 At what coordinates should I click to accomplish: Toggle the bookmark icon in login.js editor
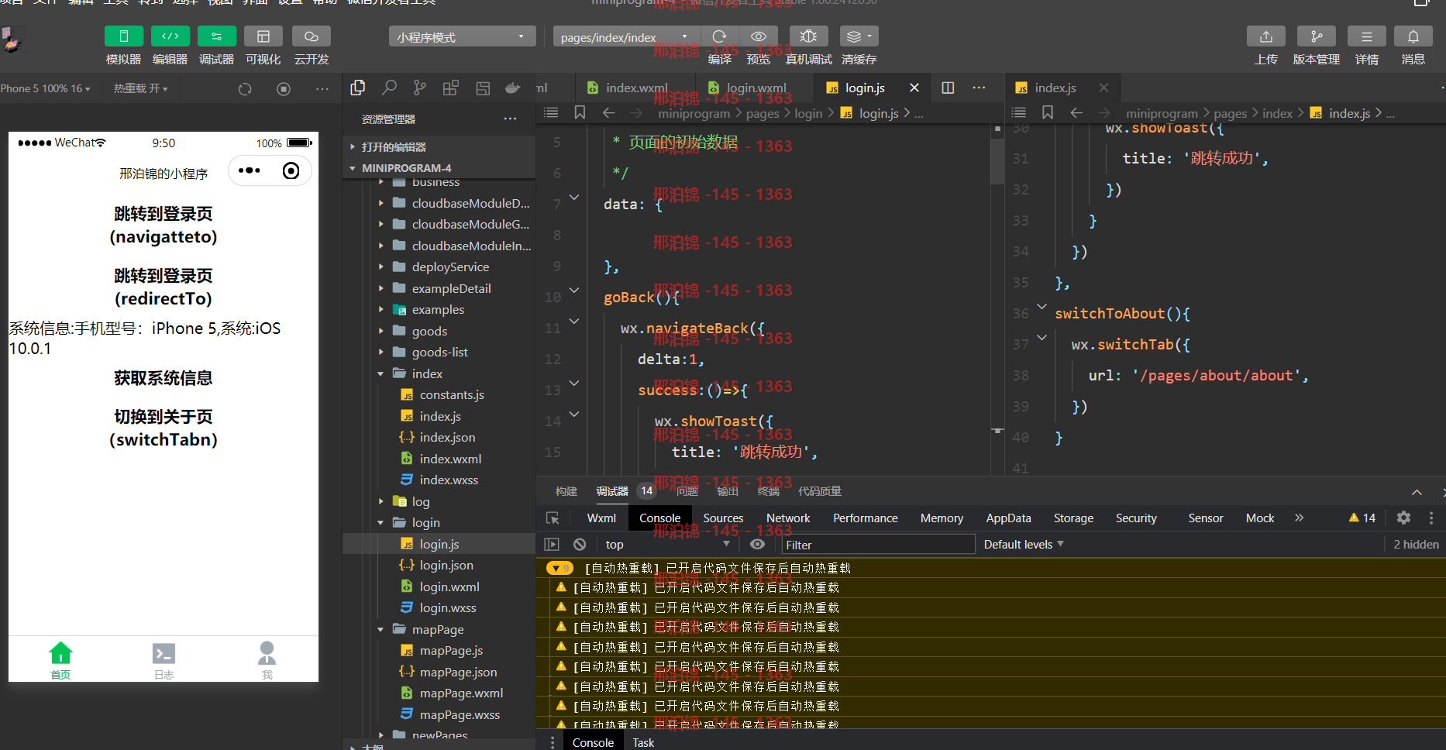coord(580,113)
